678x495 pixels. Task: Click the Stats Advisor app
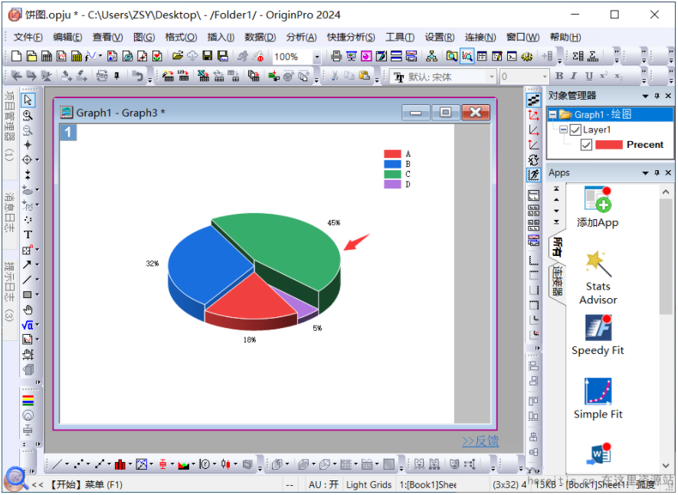tap(598, 277)
